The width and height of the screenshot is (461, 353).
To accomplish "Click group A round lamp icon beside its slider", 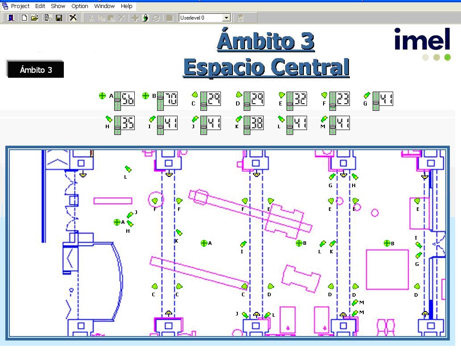I will 102,96.
